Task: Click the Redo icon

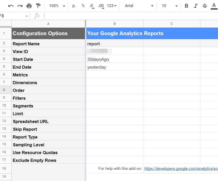Action: coord(20,6)
